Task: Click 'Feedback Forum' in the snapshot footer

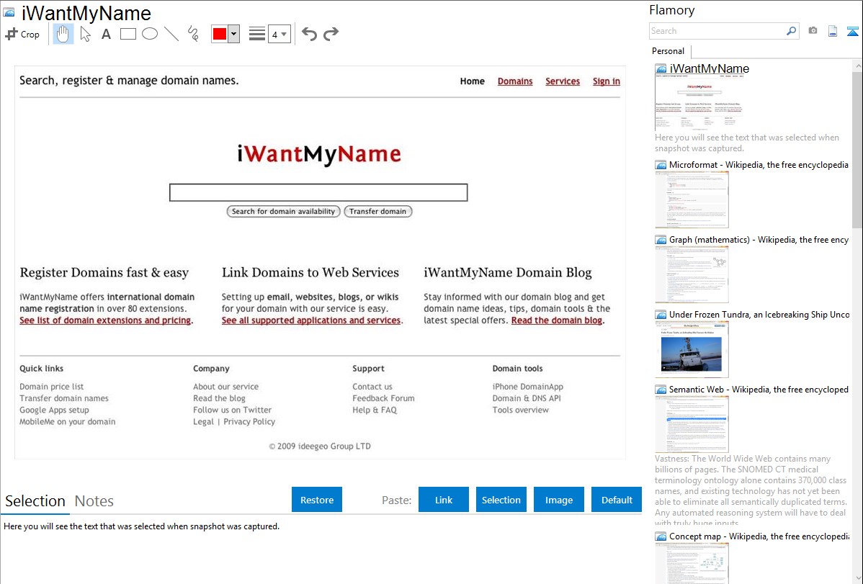Action: pyautogui.click(x=384, y=398)
